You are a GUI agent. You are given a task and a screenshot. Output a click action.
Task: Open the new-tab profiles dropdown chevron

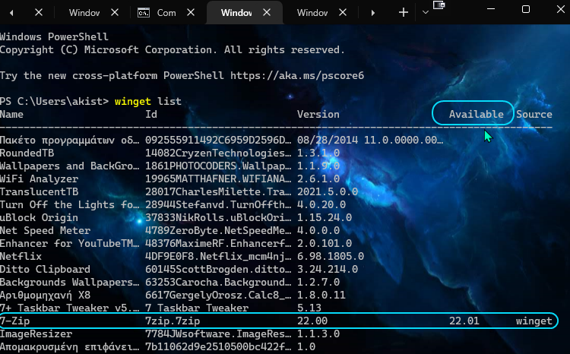(426, 13)
